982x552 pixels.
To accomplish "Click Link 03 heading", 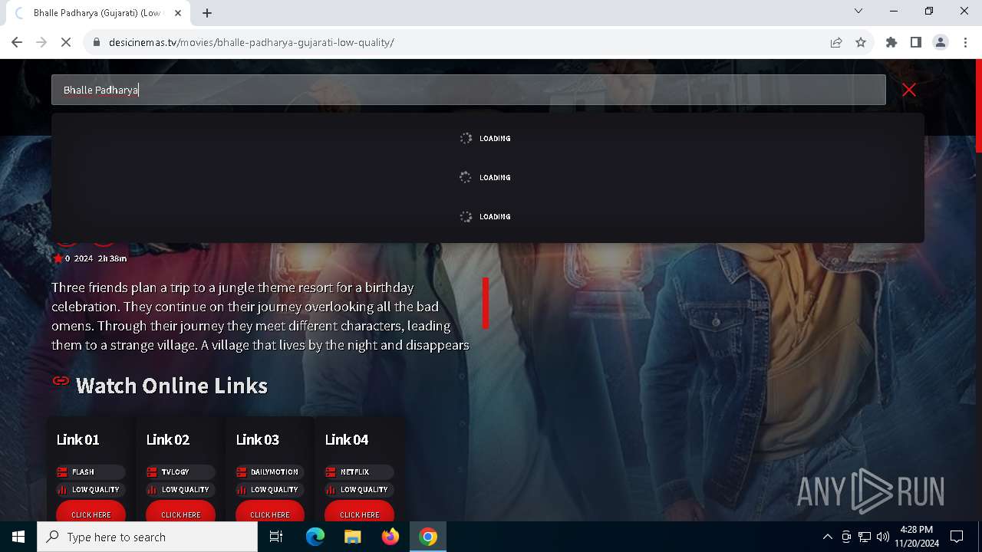I will (x=257, y=439).
